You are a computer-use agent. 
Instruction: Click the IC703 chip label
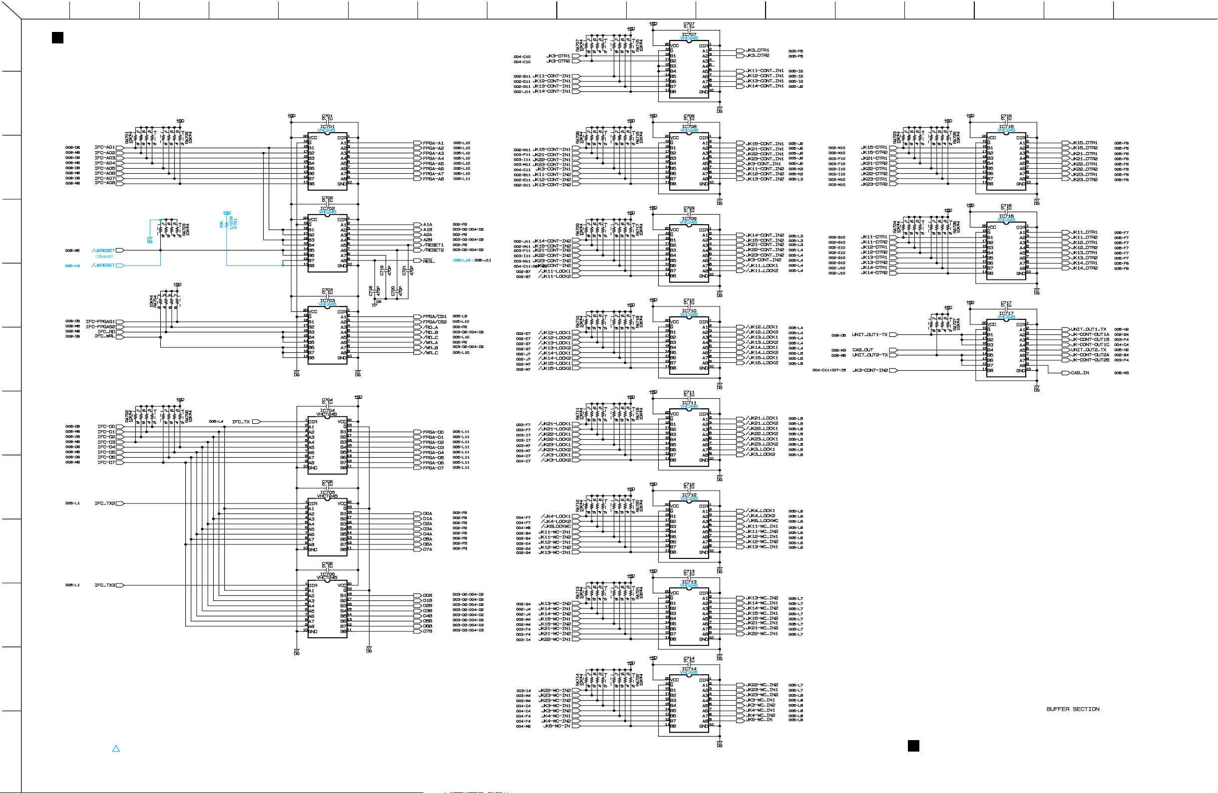tap(328, 300)
